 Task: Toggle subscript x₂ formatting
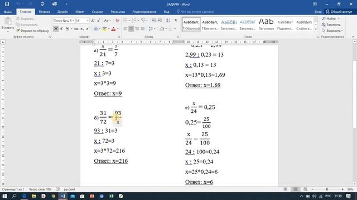82,29
